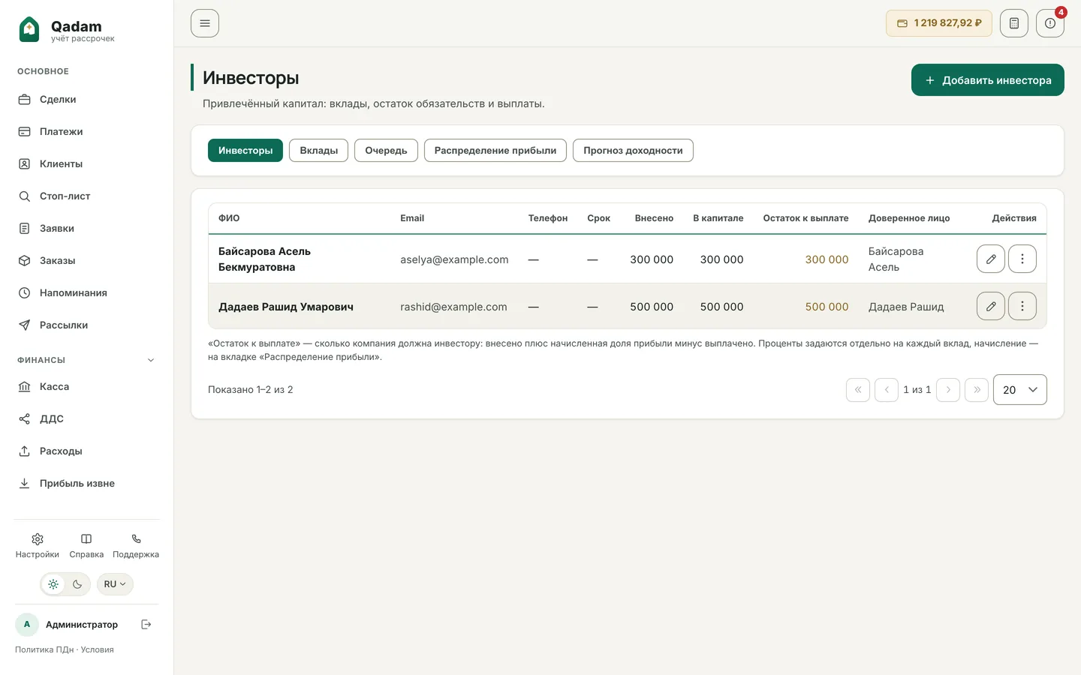Click the Добавить инвестора button
Screen dimensions: 1081x675
pyautogui.click(x=988, y=80)
